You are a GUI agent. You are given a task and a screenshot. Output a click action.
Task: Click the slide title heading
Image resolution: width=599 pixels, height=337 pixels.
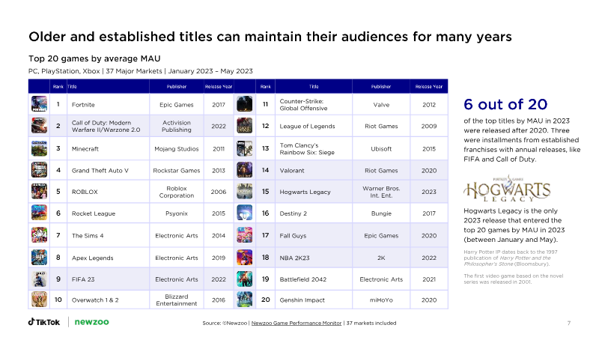270,36
